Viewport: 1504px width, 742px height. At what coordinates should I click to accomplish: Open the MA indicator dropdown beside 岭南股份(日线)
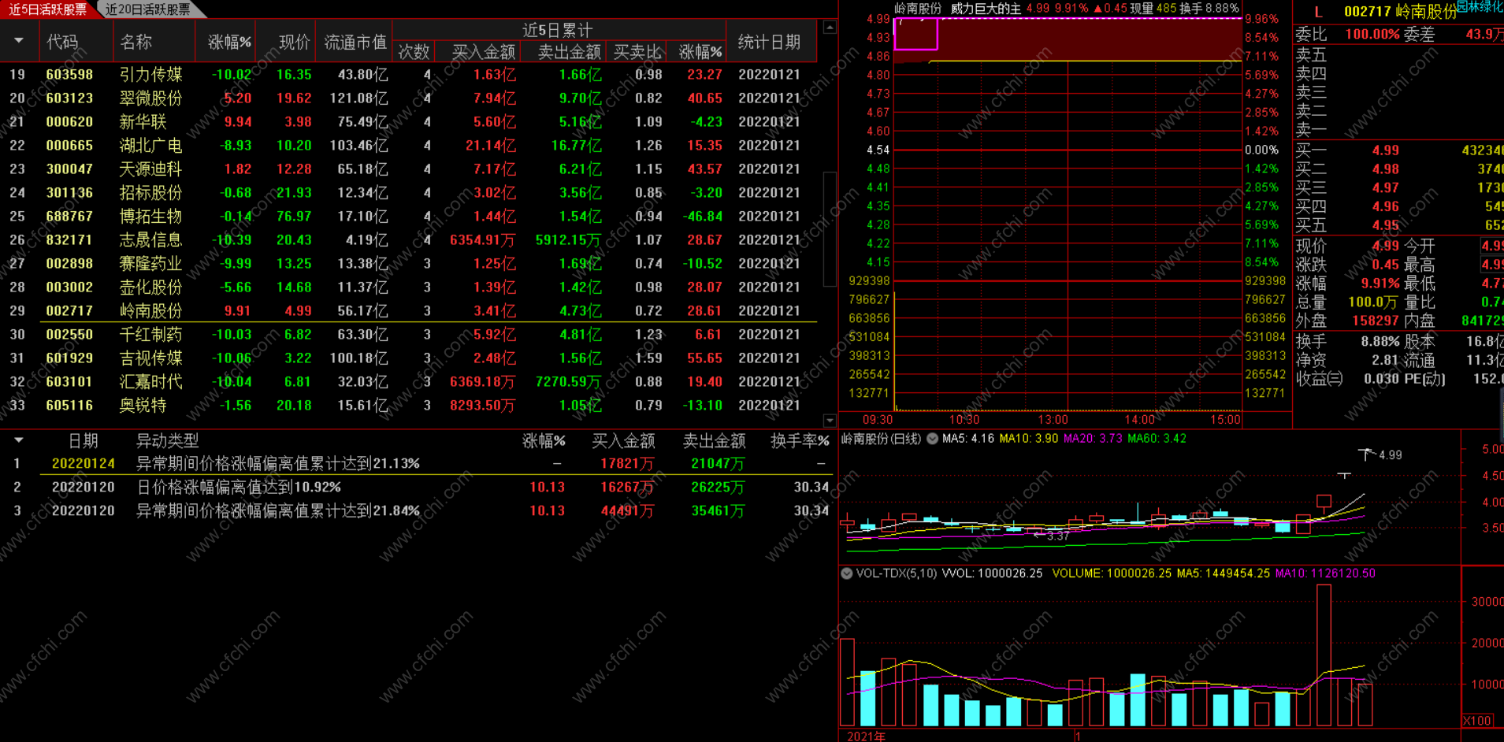pos(932,439)
